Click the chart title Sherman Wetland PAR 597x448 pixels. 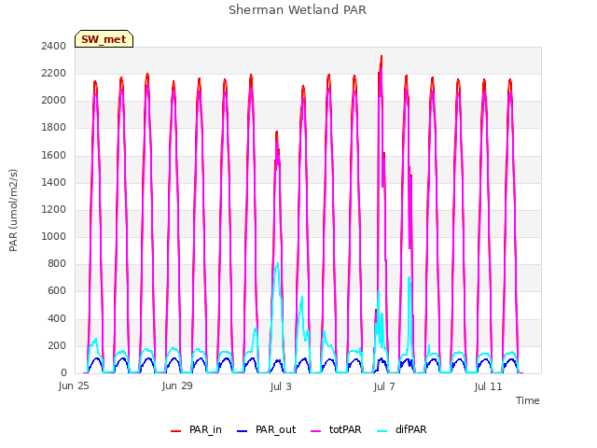[x=298, y=10]
